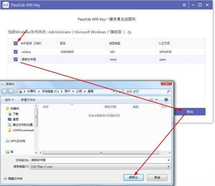215x186 pixels.
Task: Toggle the select-all WiFi name header checkbox
Action: click(15, 43)
